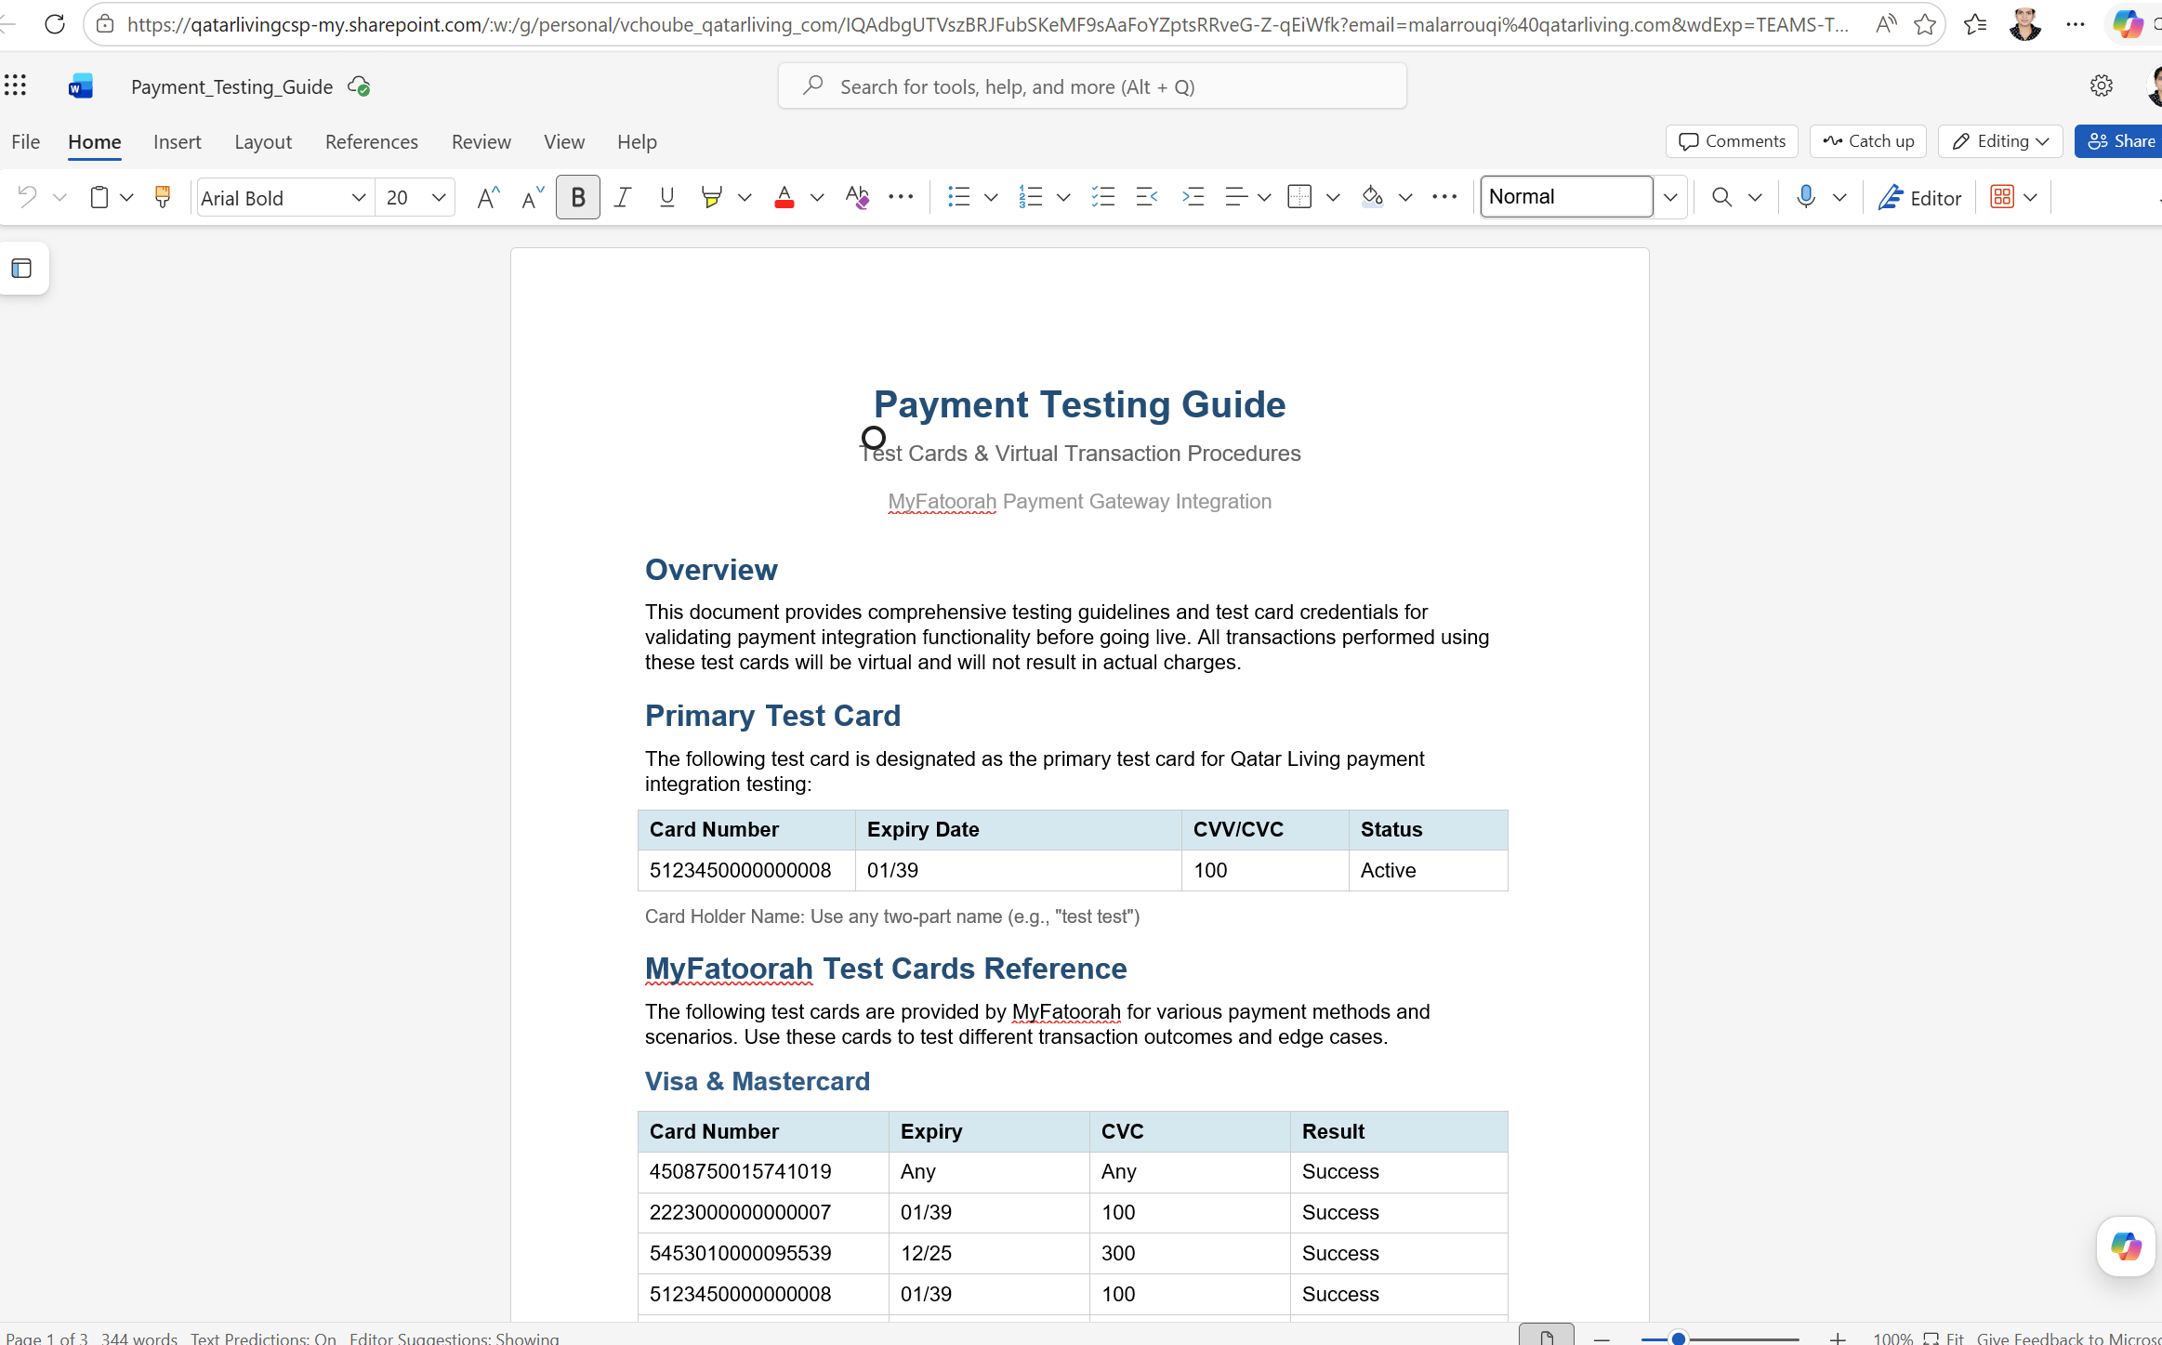Click the Format Painter icon

163,197
